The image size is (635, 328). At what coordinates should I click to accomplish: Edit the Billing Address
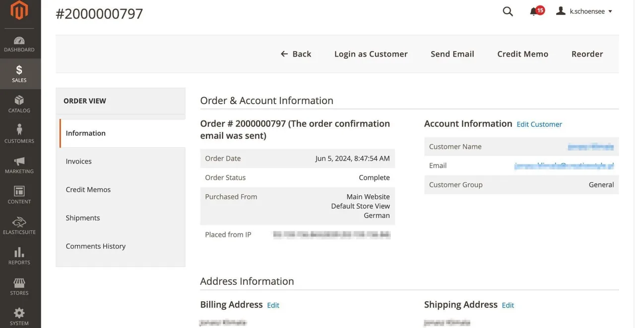273,305
